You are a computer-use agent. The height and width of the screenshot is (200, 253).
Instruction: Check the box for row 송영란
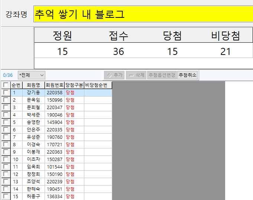[6, 122]
